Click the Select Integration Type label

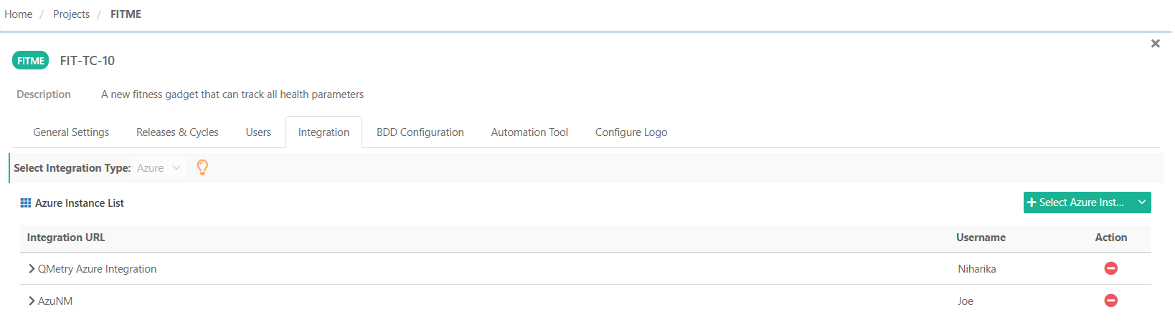tap(72, 168)
